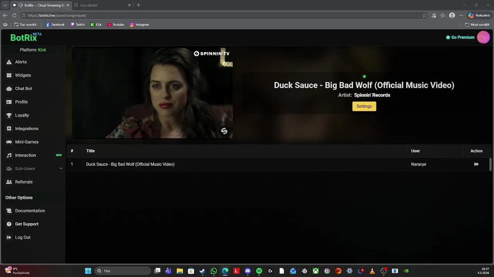Open Discord from the taskbar
Image resolution: width=494 pixels, height=277 pixels.
[x=248, y=271]
